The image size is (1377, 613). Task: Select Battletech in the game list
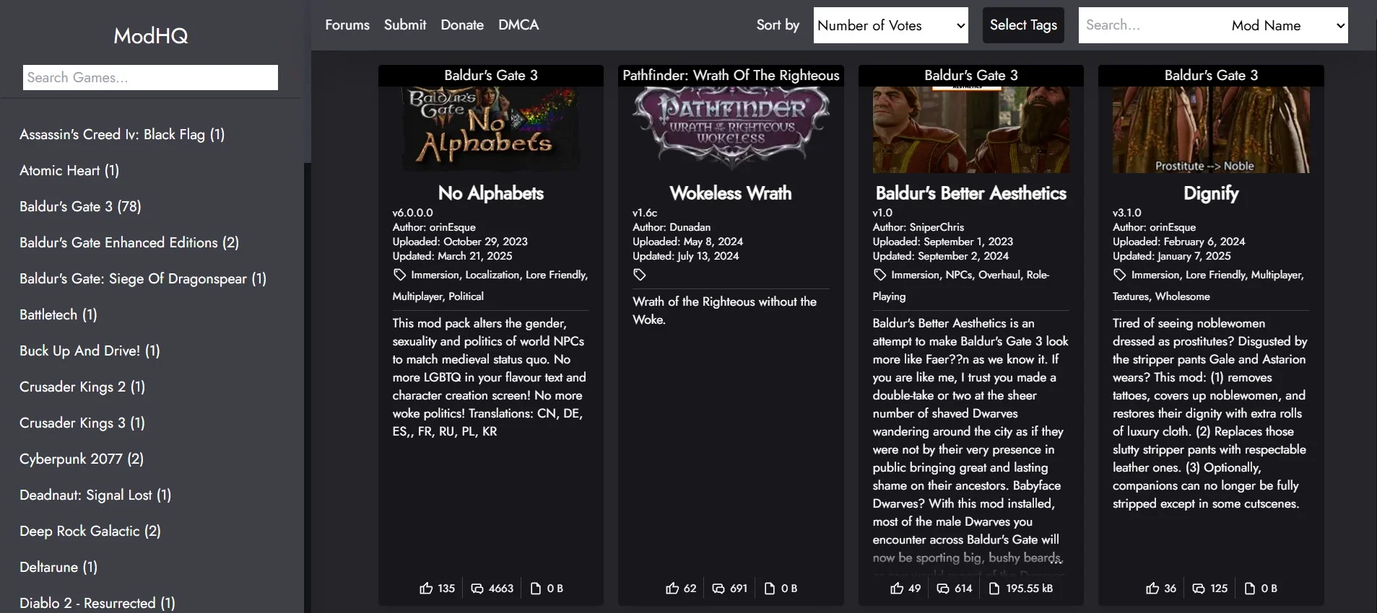[58, 314]
